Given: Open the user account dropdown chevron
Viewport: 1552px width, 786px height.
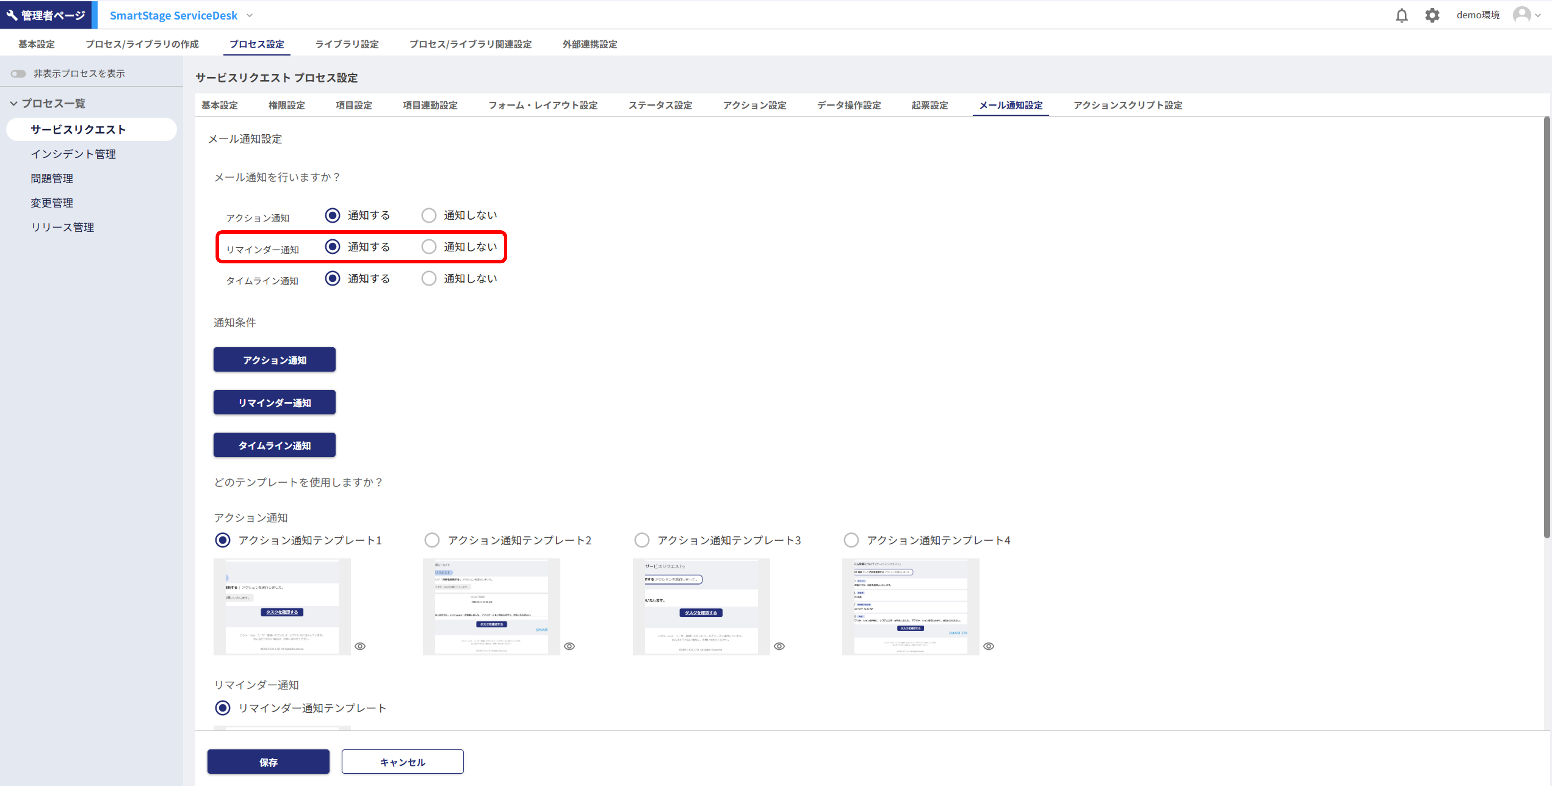Looking at the screenshot, I should 1538,16.
